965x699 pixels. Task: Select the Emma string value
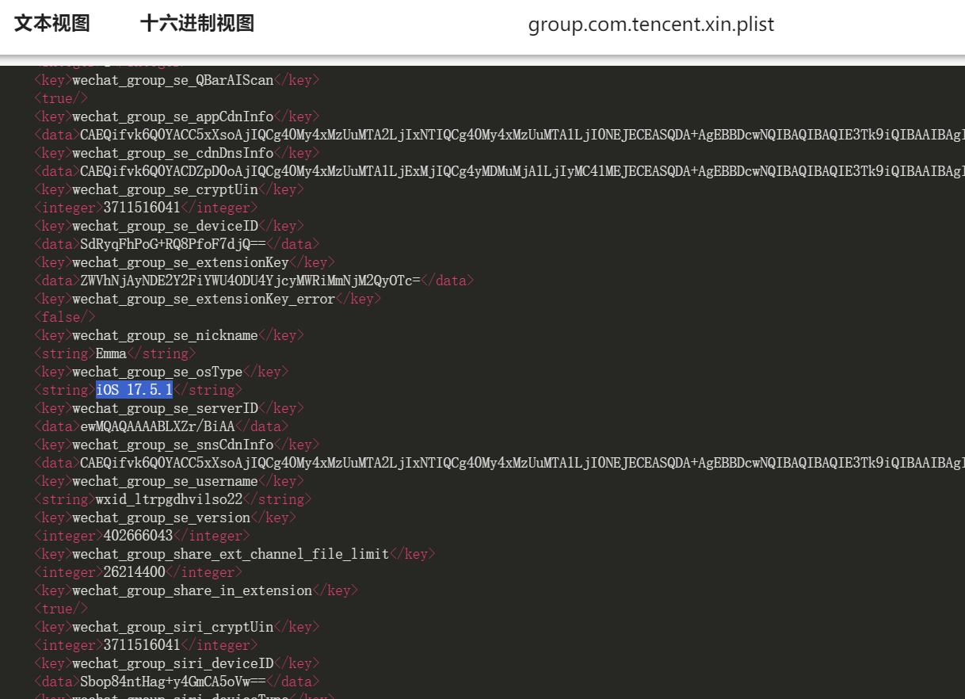(x=110, y=353)
